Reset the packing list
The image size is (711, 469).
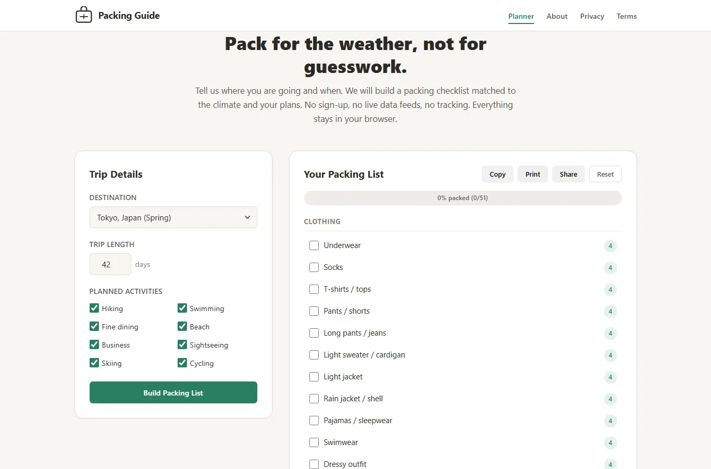605,174
